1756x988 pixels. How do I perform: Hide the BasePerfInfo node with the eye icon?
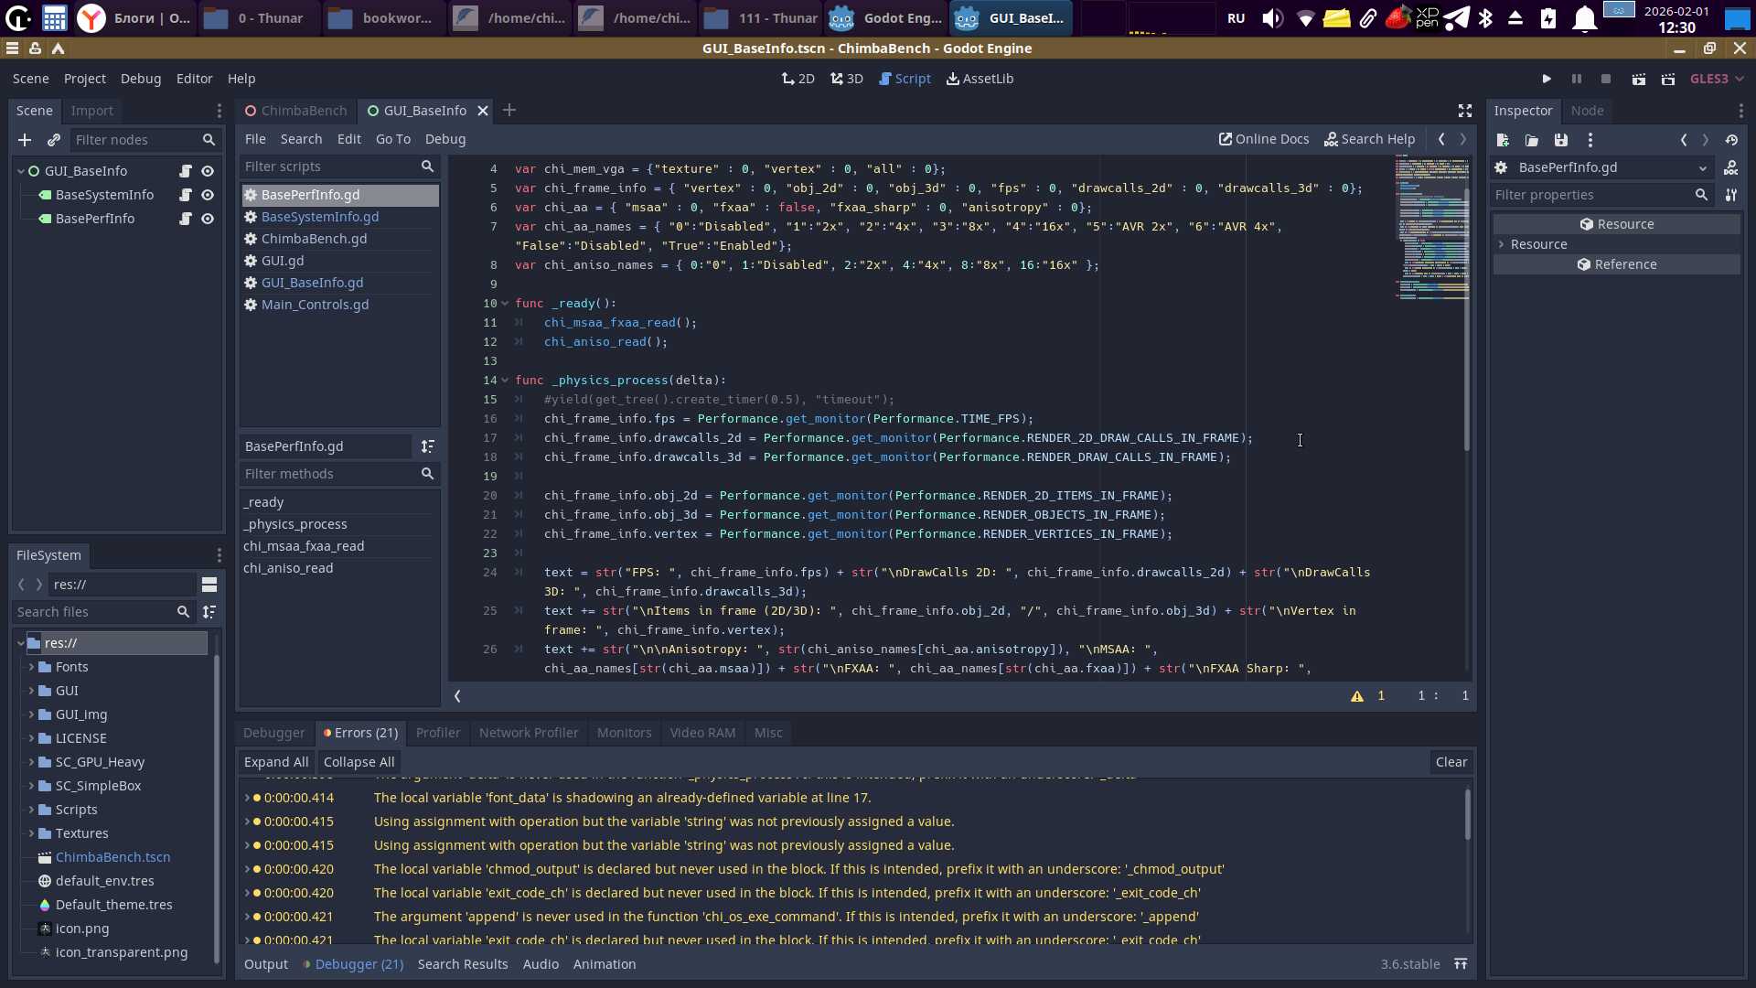pos(208,219)
